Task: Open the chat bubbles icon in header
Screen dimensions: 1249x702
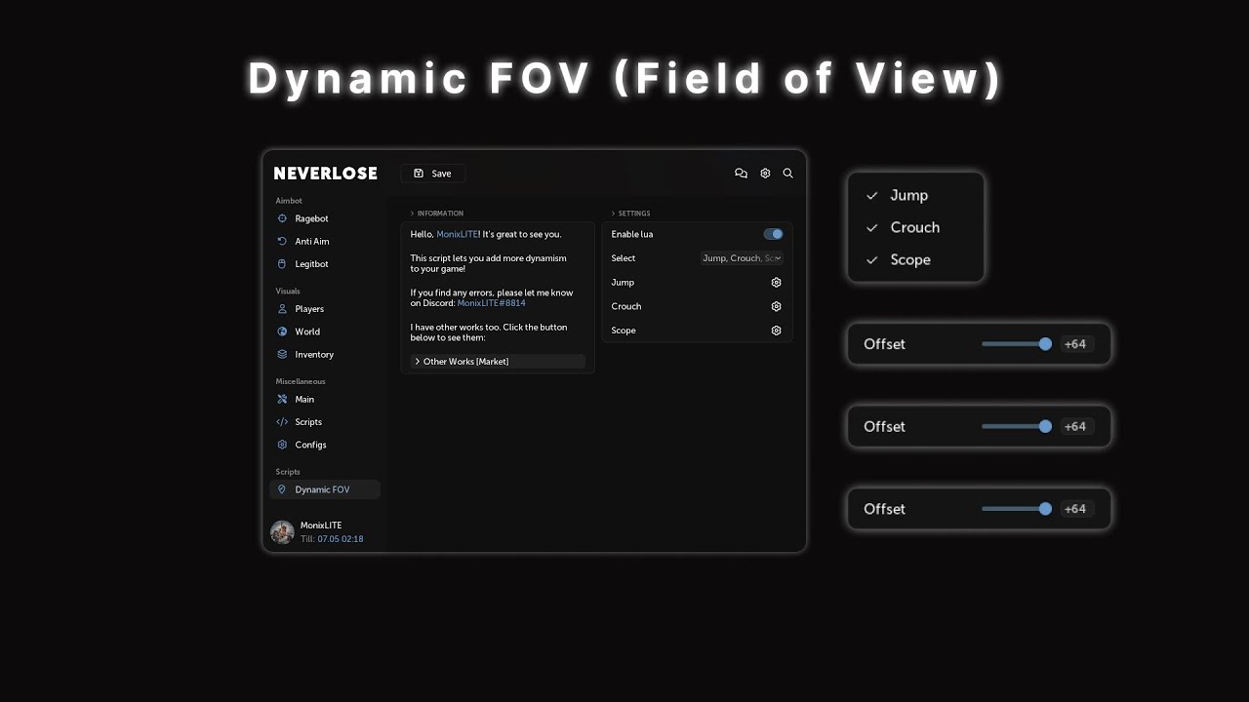Action: point(741,174)
